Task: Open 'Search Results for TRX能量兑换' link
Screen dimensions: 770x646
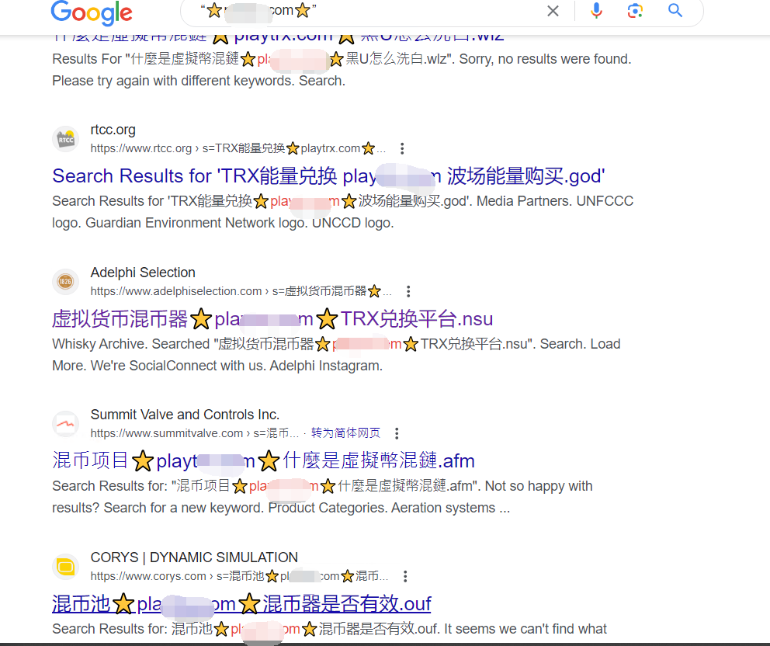Action: 328,176
